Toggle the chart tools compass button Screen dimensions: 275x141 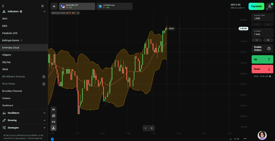pos(54,128)
